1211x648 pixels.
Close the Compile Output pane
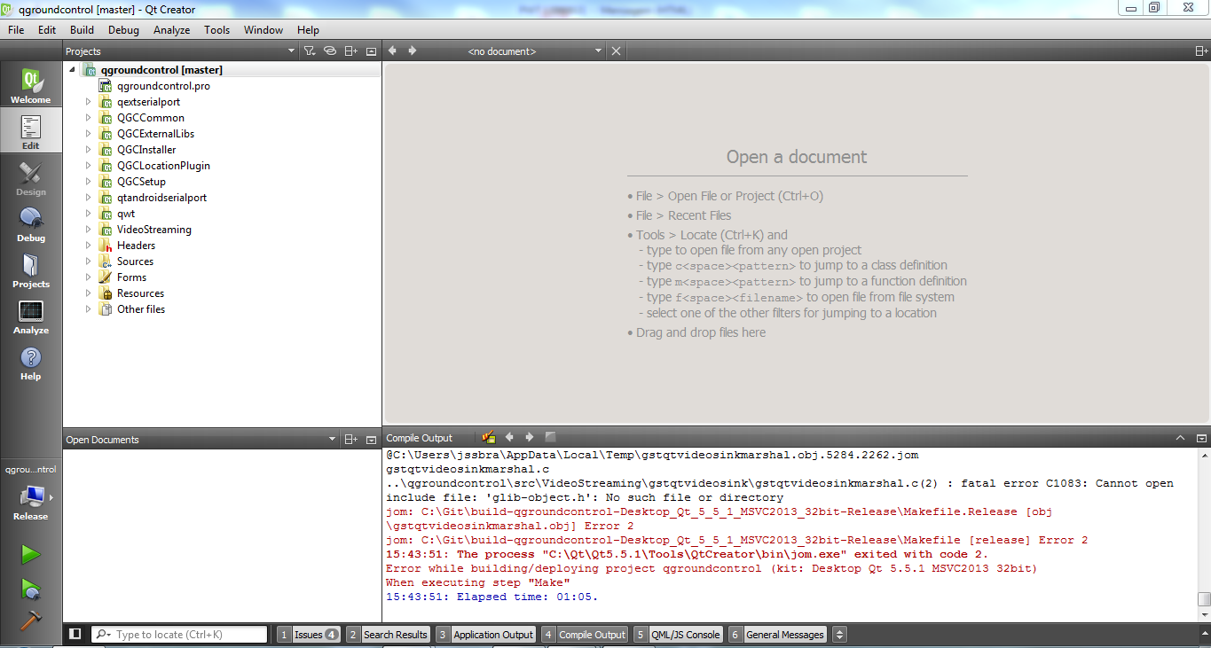pyautogui.click(x=1201, y=438)
